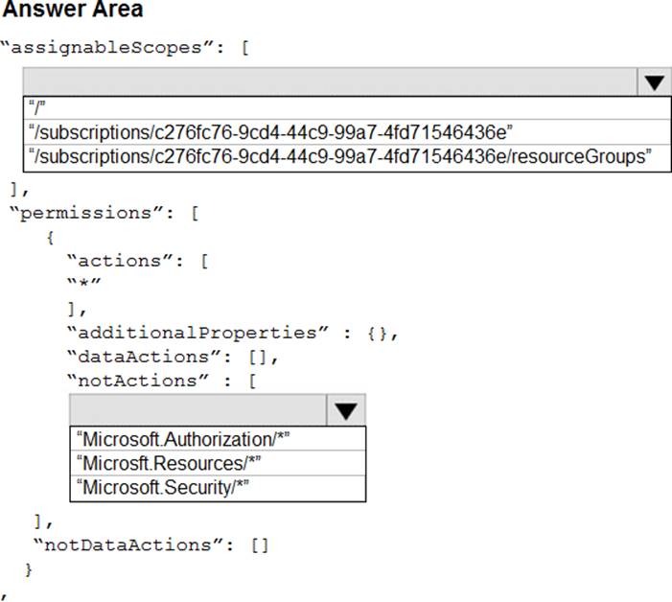Click the "*" wildcard actions value

click(x=83, y=285)
